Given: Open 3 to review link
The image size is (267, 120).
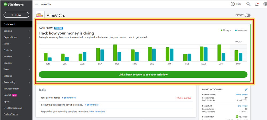Looking at the screenshot, I should pos(243,106).
